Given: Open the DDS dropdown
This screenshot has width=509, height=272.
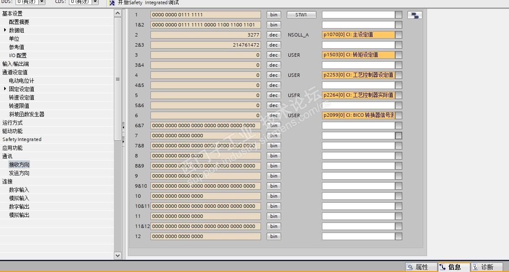Looking at the screenshot, I should point(42,2).
